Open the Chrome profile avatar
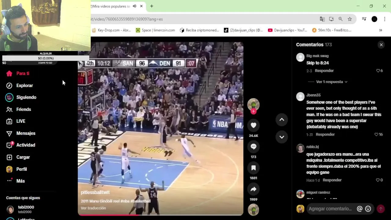The width and height of the screenshot is (391, 220). pyautogui.click(x=374, y=19)
